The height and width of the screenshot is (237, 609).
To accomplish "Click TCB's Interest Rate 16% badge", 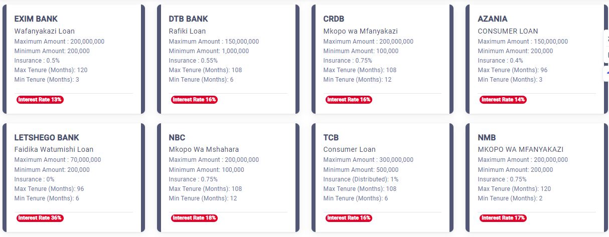I will pyautogui.click(x=349, y=218).
